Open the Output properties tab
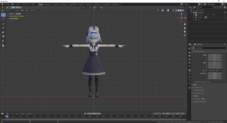The height and width of the screenshot is (123, 227). tap(189, 56)
